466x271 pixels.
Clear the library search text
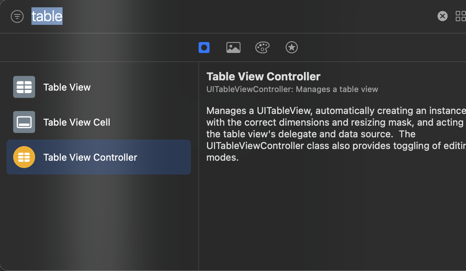[x=442, y=16]
